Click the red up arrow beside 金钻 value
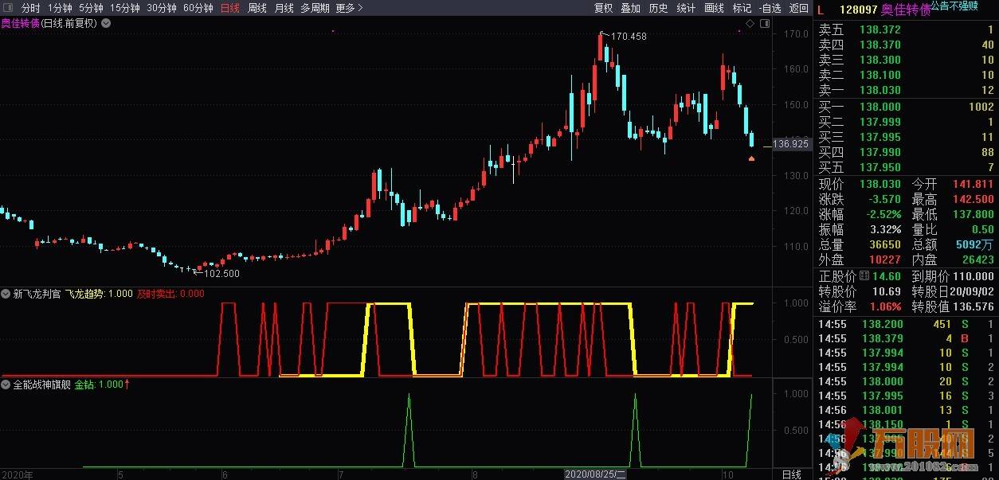Screen dimensions: 999x480 pyautogui.click(x=127, y=384)
